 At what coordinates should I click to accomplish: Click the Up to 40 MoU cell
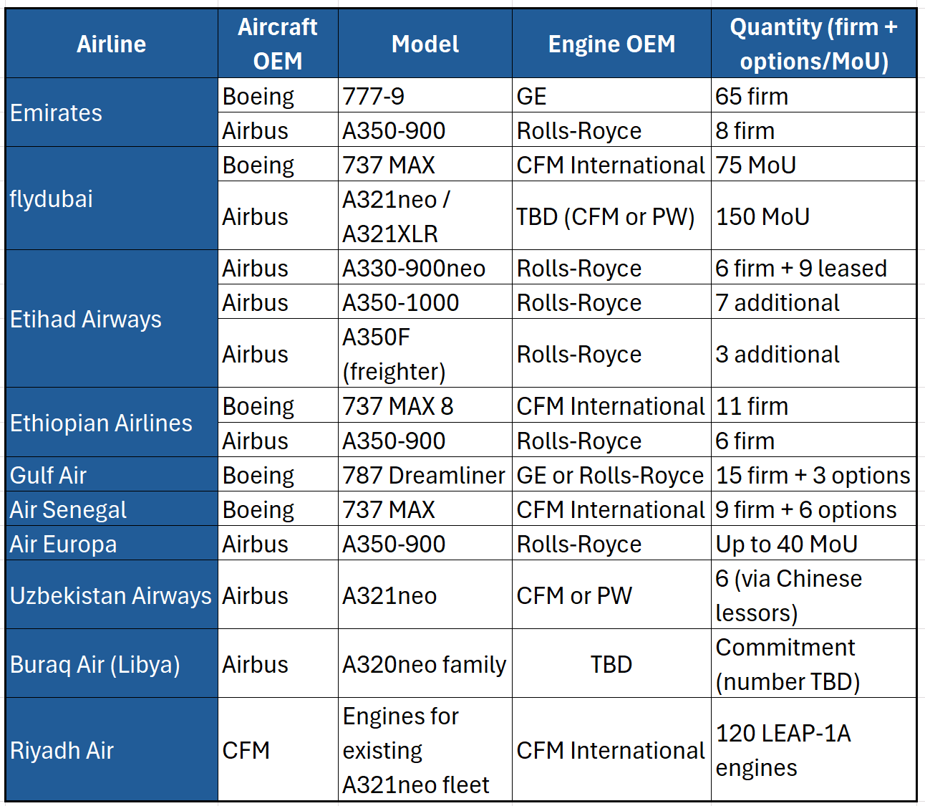coord(813,544)
